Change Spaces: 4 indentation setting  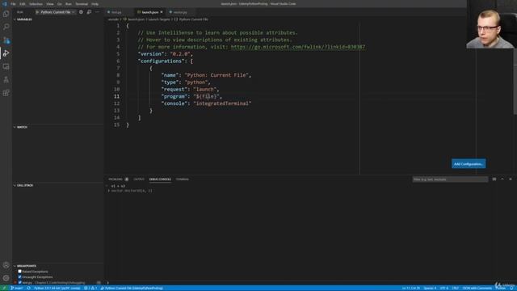[x=430, y=288]
